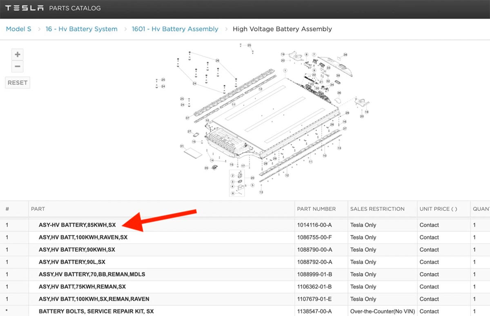The width and height of the screenshot is (490, 316).
Task: Sort by the PART column header
Action: click(38, 209)
